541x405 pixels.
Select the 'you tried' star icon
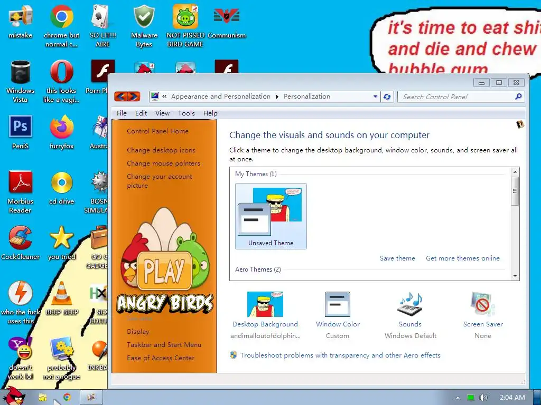click(61, 243)
